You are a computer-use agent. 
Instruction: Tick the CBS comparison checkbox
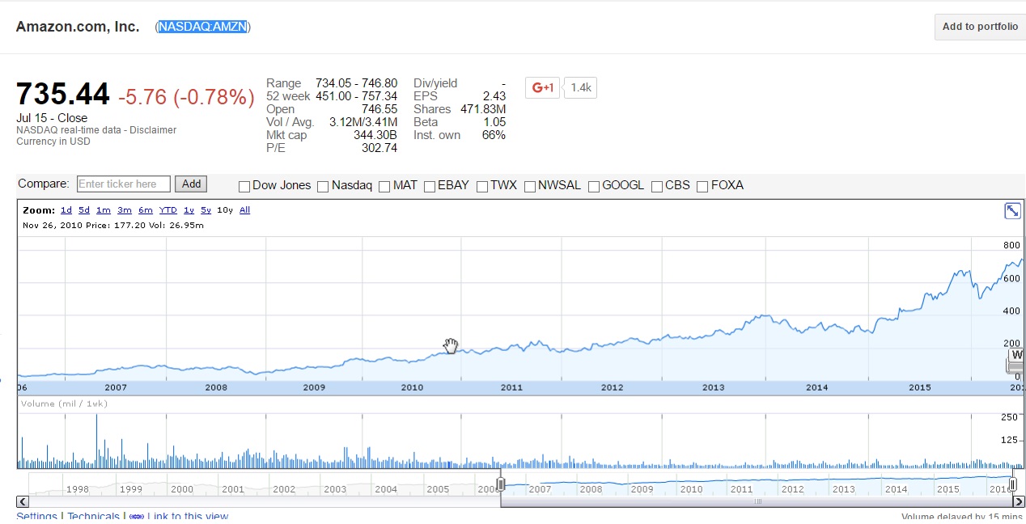657,187
